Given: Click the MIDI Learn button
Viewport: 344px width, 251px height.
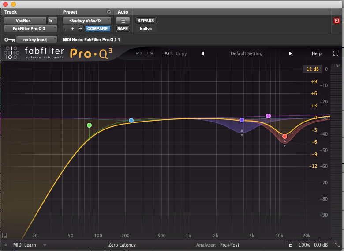Looking at the screenshot, I should pyautogui.click(x=25, y=245).
